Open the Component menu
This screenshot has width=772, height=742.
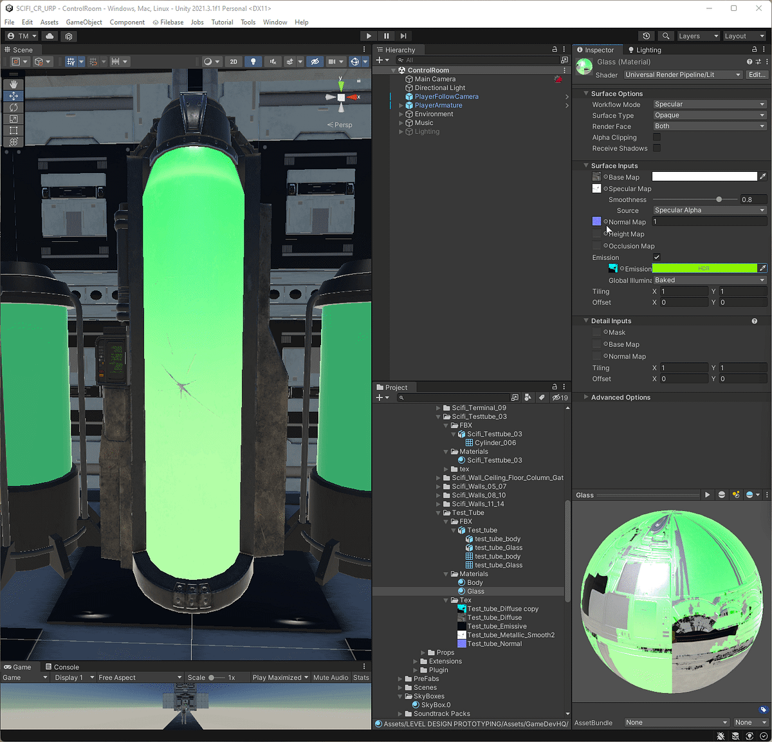[x=127, y=22]
